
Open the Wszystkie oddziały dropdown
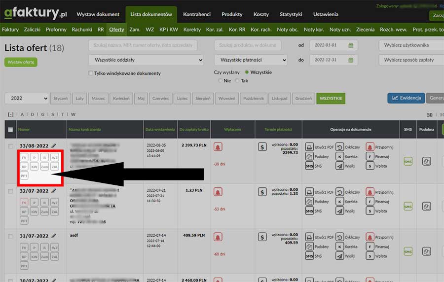pos(146,60)
